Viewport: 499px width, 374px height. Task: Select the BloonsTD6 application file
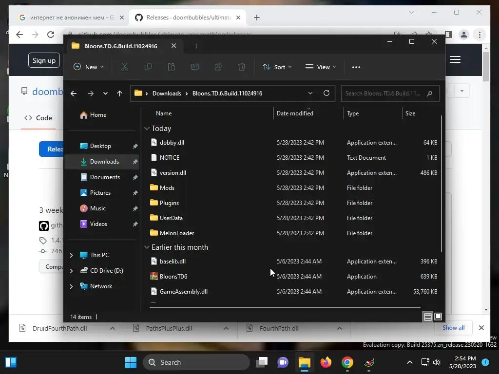pos(173,277)
